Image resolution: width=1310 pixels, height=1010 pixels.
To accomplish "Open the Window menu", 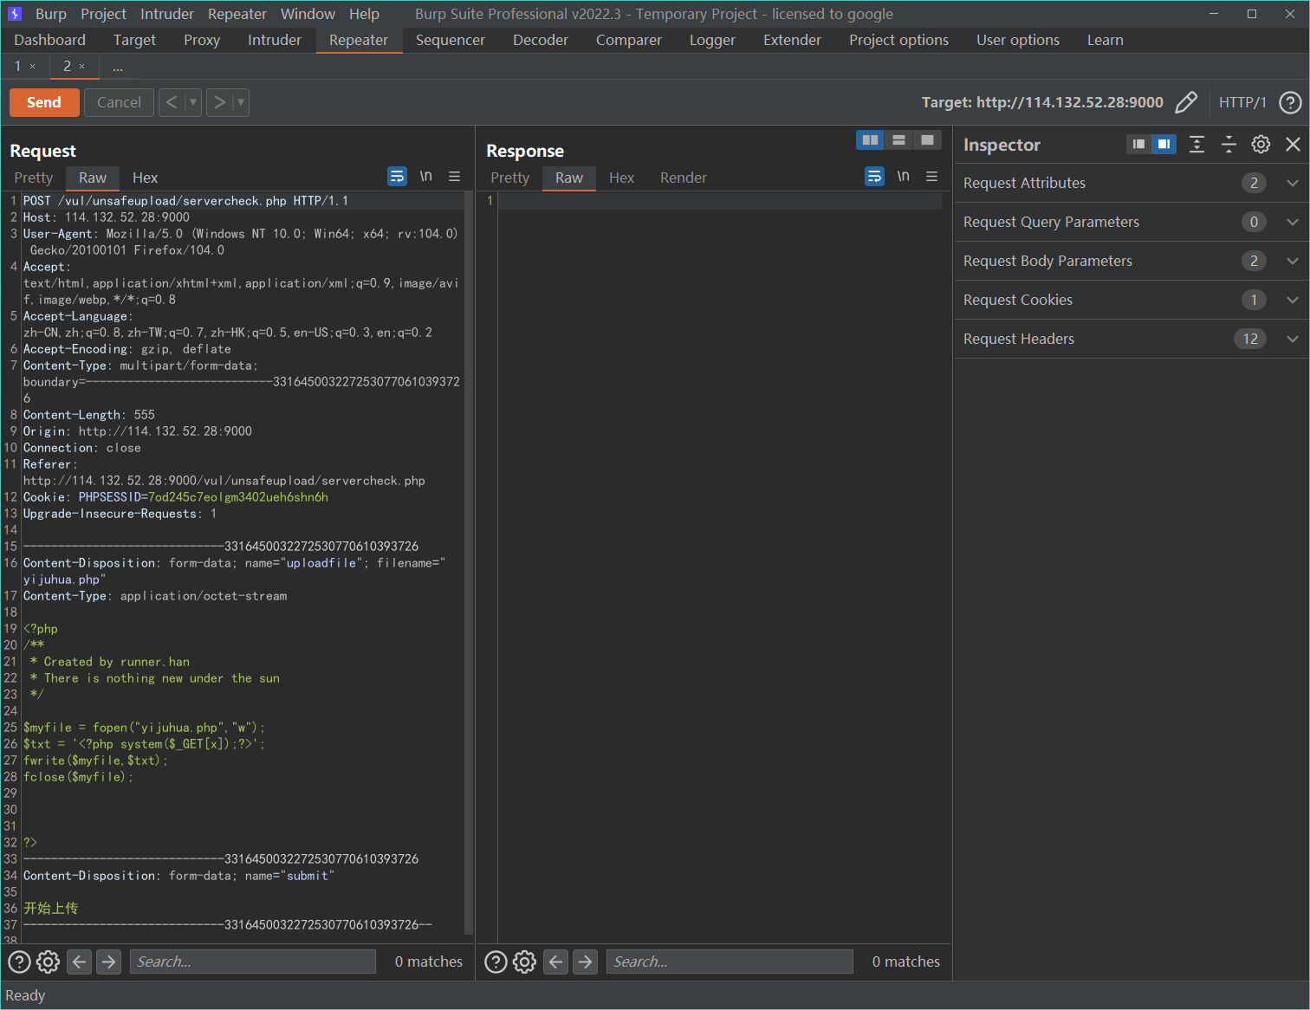I will click(x=308, y=14).
